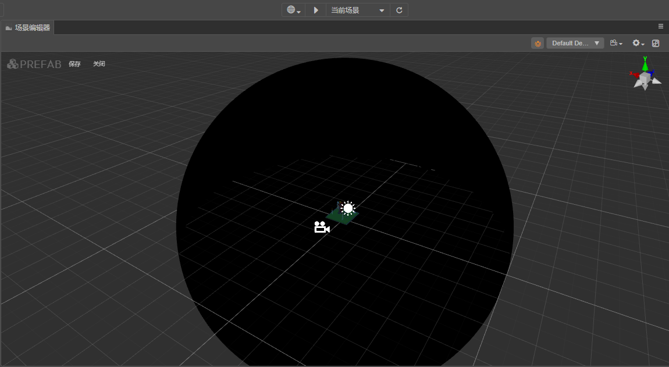Viewport: 669px width, 367px height.
Task: Click the gizmo center cube
Action: pyautogui.click(x=645, y=78)
